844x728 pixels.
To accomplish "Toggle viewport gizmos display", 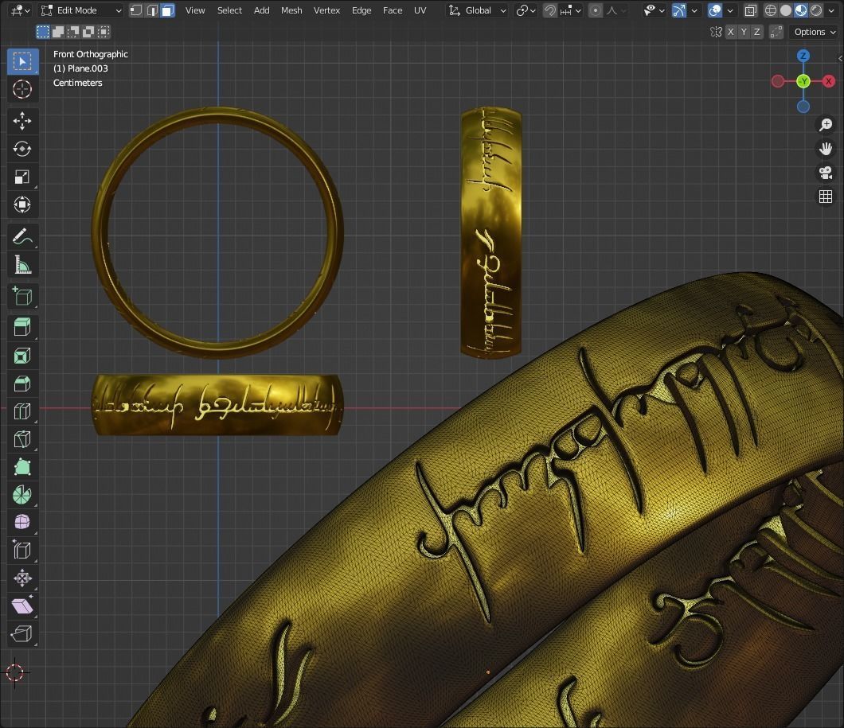I will click(679, 10).
